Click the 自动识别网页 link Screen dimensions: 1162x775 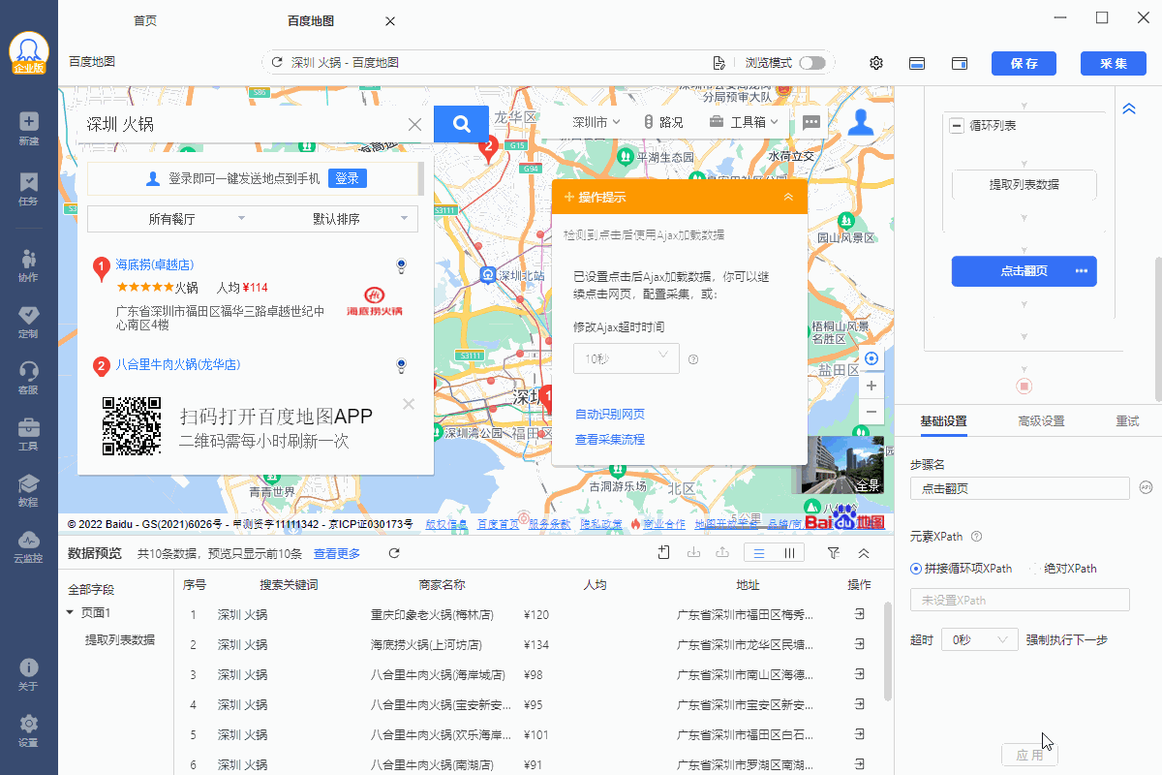point(610,415)
